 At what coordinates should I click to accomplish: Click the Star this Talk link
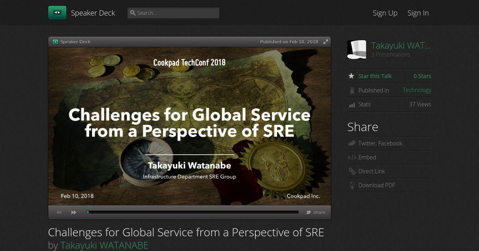(x=375, y=76)
